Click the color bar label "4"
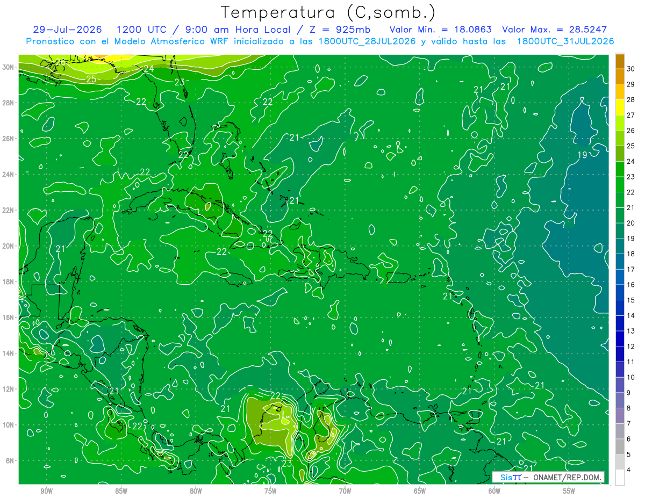 click(629, 470)
